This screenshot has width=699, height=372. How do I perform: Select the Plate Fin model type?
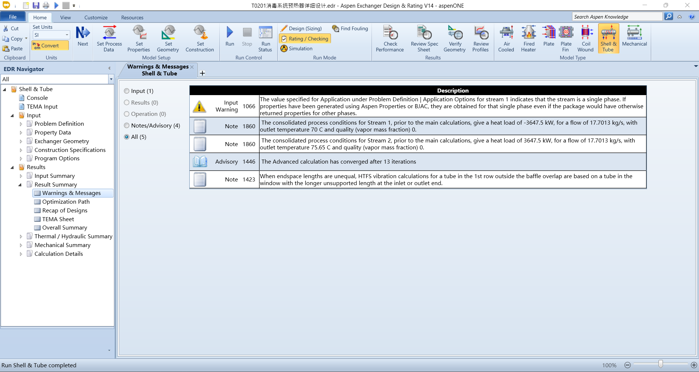566,38
